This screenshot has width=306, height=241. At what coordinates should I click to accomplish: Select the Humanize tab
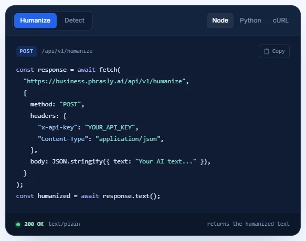[35, 20]
